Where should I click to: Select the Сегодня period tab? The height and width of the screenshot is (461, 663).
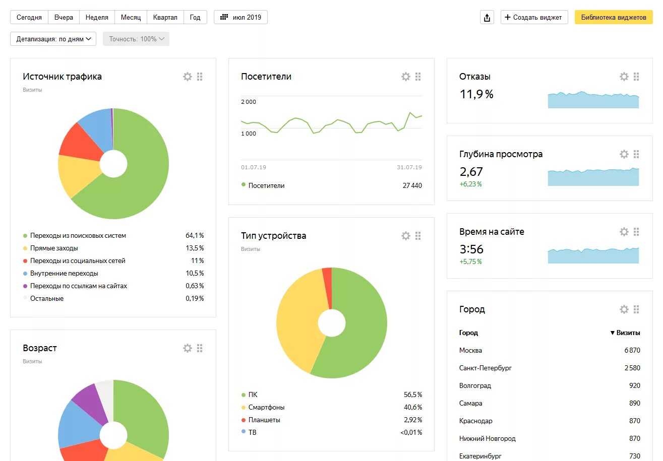(29, 17)
